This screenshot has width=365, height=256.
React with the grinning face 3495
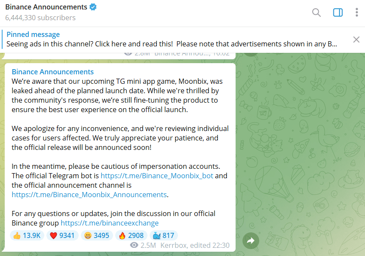click(x=96, y=235)
